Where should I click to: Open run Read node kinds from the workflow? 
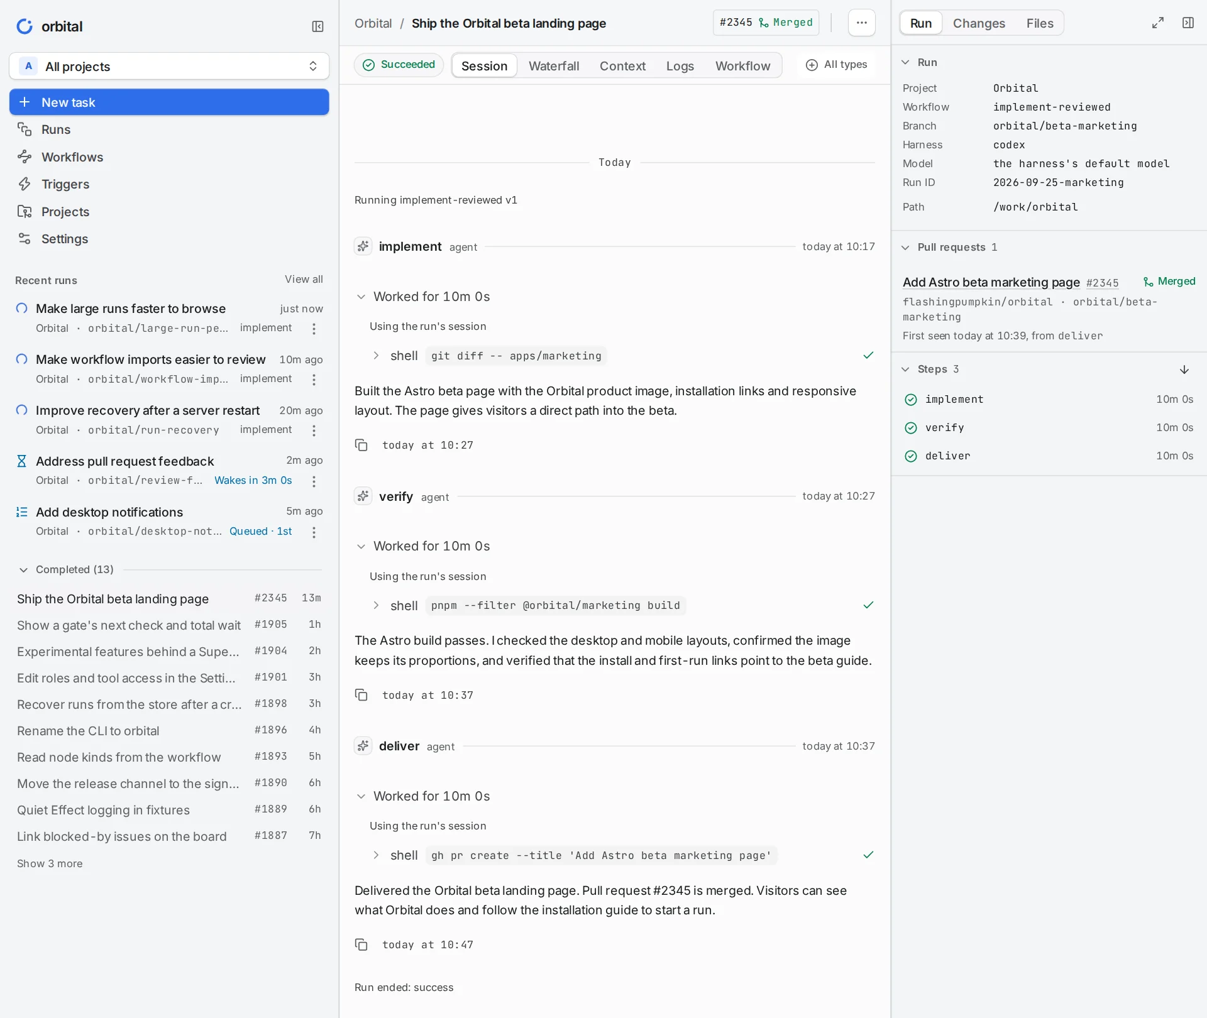(x=169, y=757)
